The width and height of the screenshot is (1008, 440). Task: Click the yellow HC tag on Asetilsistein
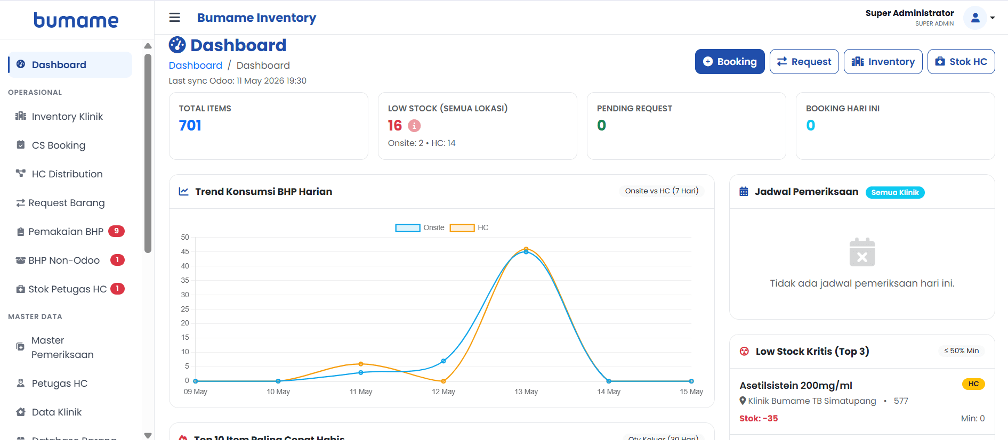point(973,384)
